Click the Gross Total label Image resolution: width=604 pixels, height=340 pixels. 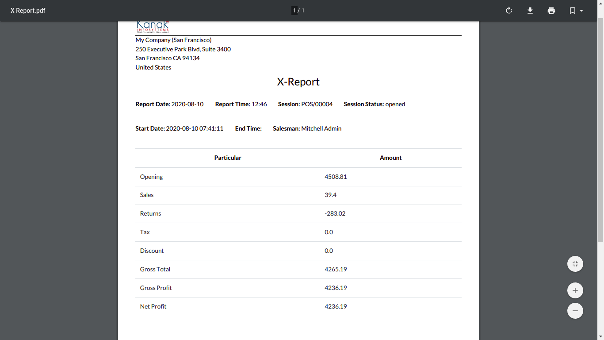(155, 269)
